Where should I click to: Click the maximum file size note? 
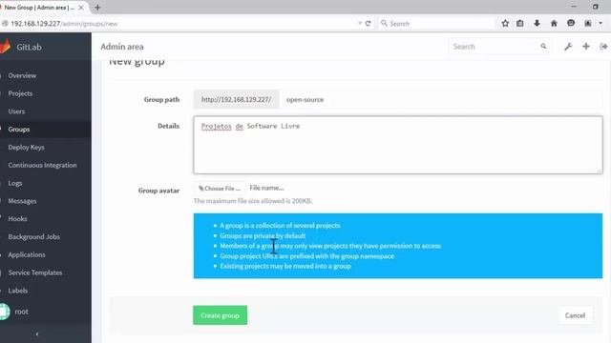[253, 201]
